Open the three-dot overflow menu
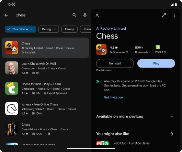Viewport: 182px width, 152px height. [174, 15]
